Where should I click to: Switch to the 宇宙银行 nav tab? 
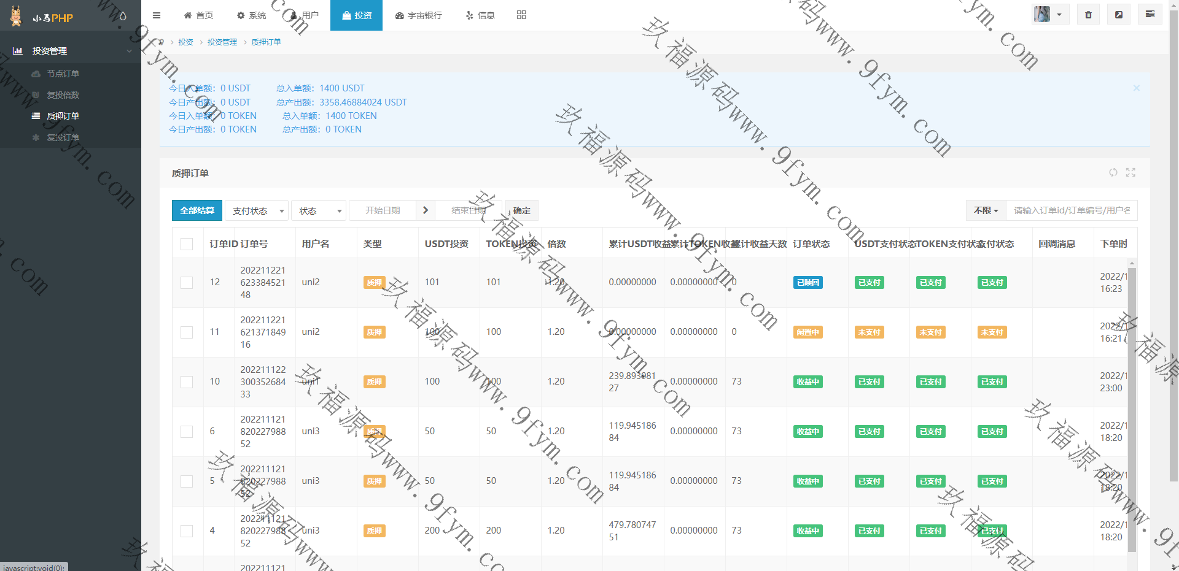click(x=418, y=15)
